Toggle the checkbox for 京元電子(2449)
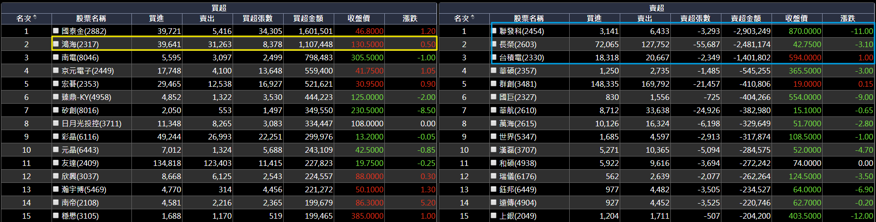 (x=56, y=70)
